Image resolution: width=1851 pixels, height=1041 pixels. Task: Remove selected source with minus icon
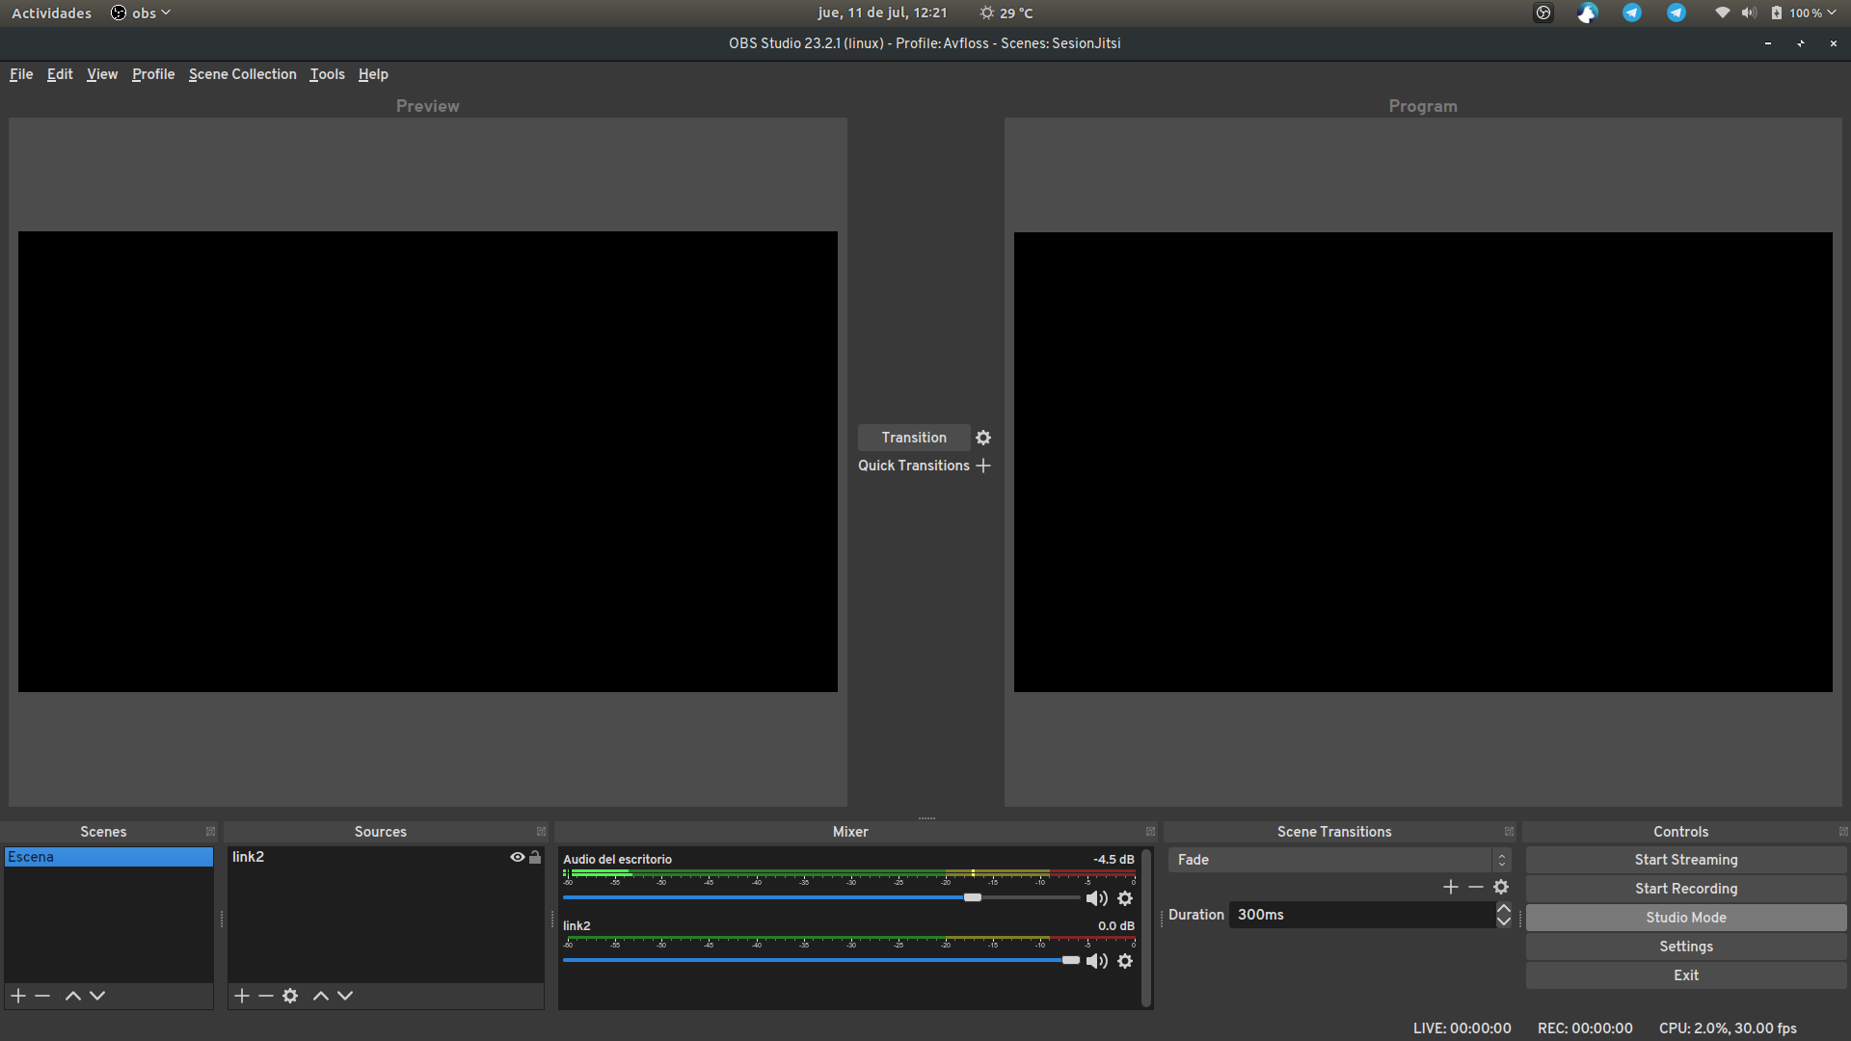pos(266,996)
